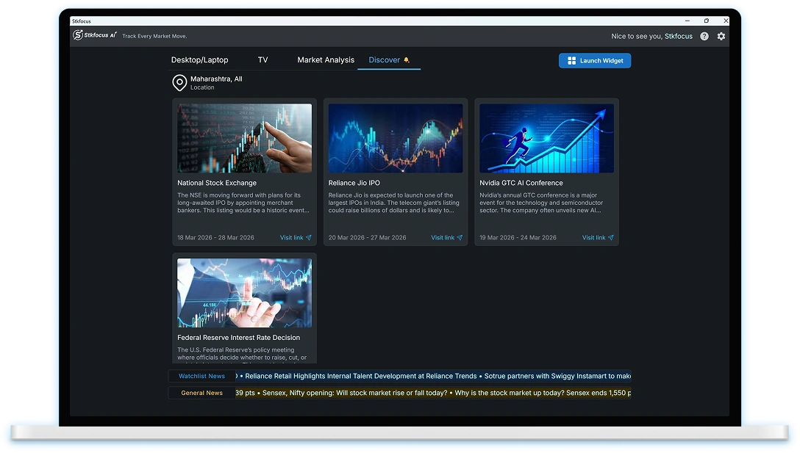Click the NSE IPO description text
Viewport: 800px width, 453px height.
[x=243, y=203]
